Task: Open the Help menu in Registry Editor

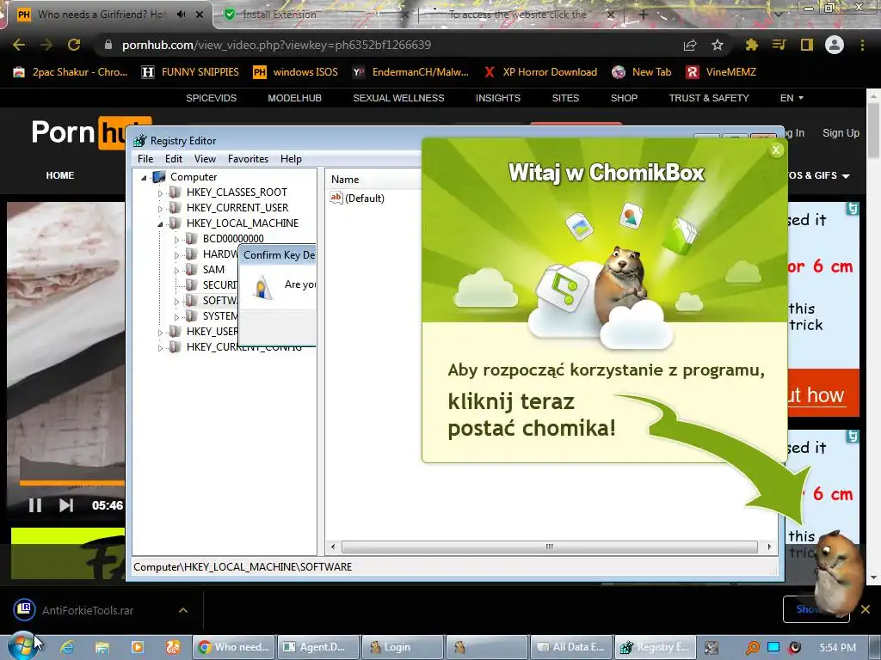Action: [291, 159]
